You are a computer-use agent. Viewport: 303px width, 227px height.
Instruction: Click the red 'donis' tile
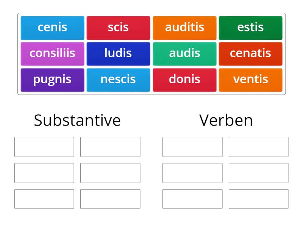point(184,79)
